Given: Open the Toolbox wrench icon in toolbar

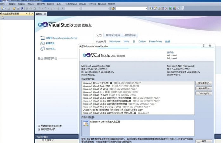Looking at the screenshot, I should click(x=166, y=8).
